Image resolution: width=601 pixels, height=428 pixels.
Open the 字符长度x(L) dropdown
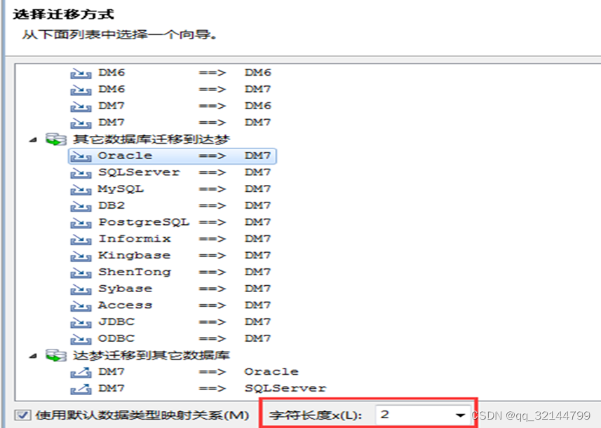coord(460,415)
